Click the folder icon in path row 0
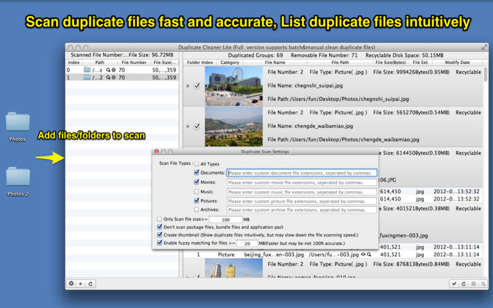The width and height of the screenshot is (493, 308). click(87, 70)
